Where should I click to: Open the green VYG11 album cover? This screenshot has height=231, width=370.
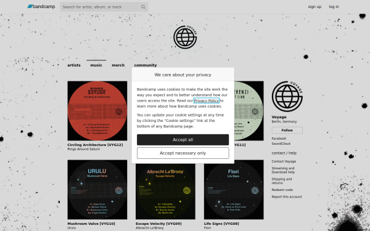click(249, 111)
